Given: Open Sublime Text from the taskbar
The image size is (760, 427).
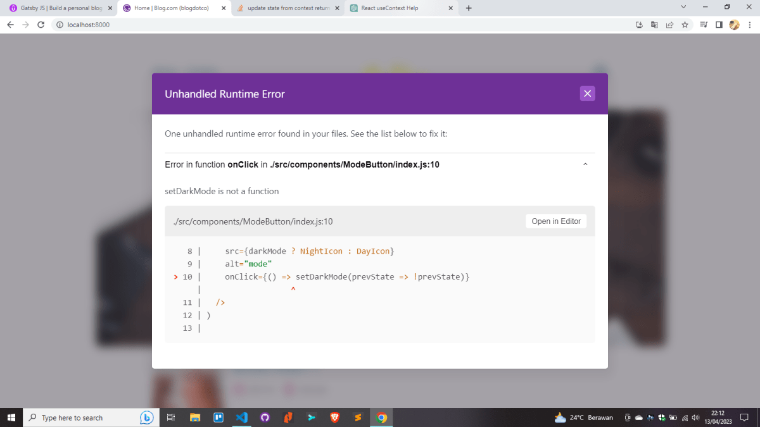Looking at the screenshot, I should pyautogui.click(x=357, y=418).
